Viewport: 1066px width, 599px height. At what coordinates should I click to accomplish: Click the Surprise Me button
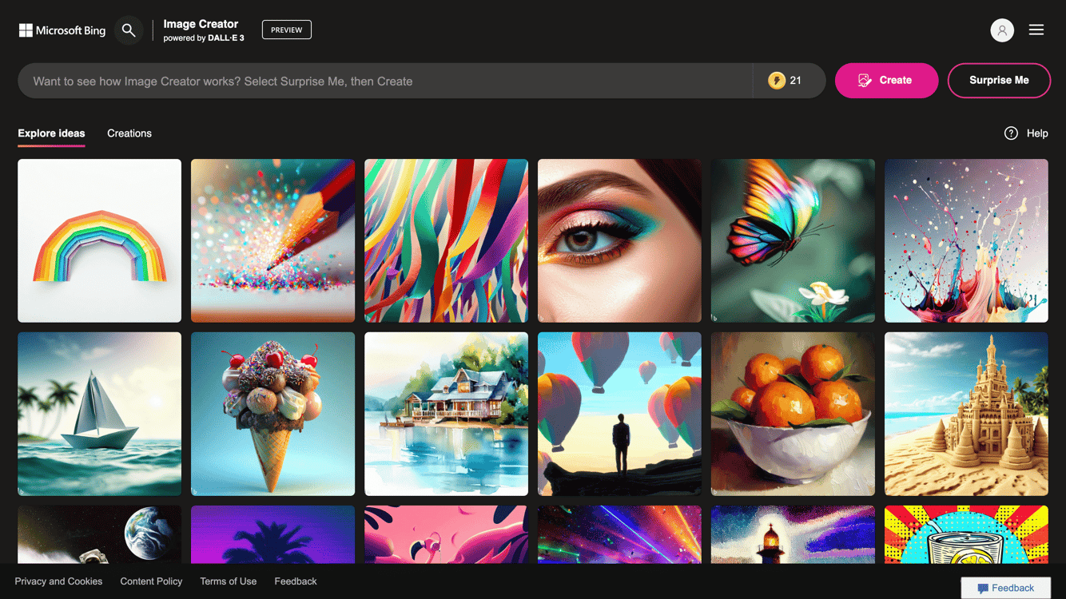(999, 80)
